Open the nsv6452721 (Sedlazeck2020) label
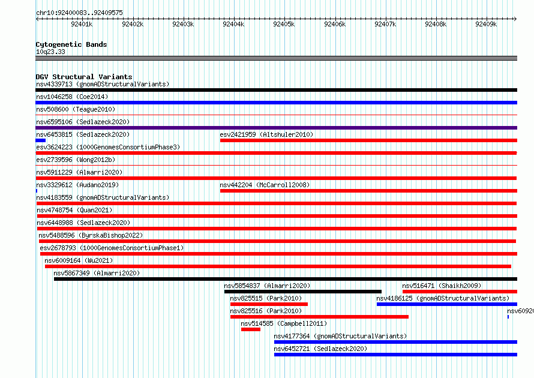The height and width of the screenshot is (378, 534). point(320,349)
